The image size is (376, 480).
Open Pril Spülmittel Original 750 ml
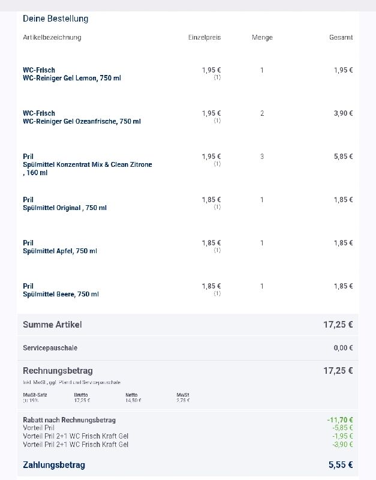tap(65, 204)
